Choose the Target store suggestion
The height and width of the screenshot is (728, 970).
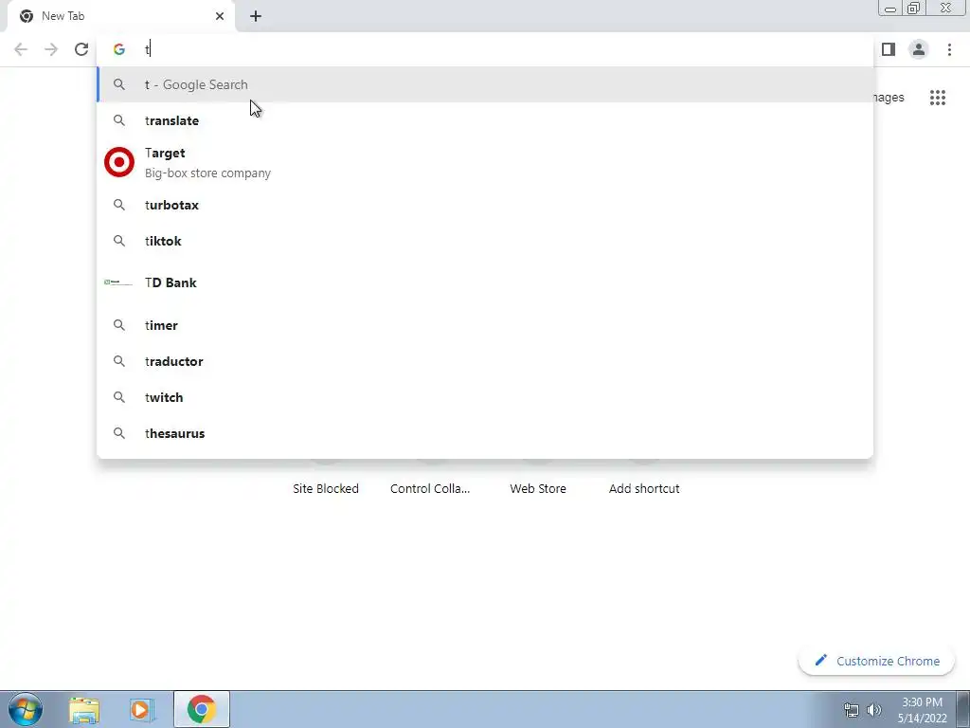pyautogui.click(x=485, y=163)
